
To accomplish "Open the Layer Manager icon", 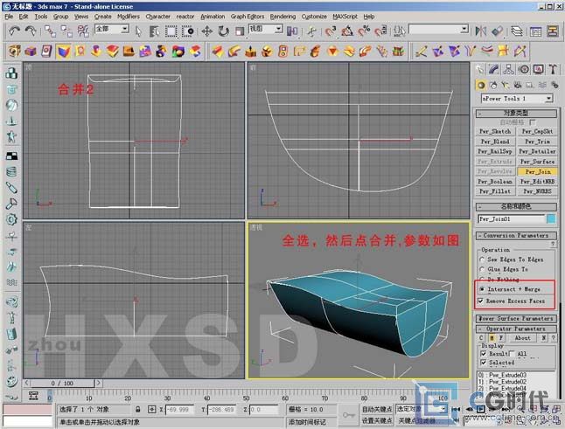I will click(517, 31).
